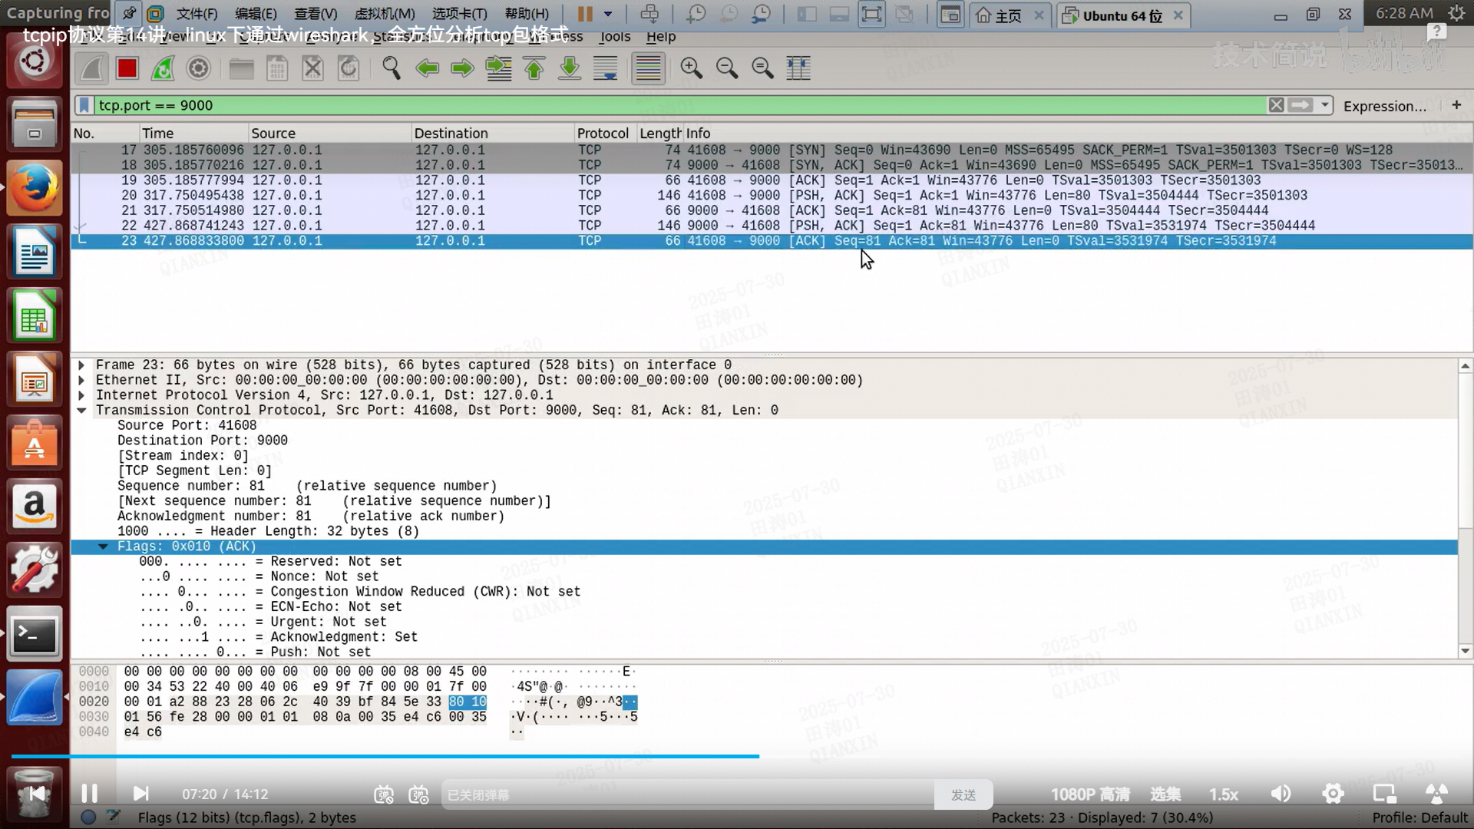Toggle auto-scroll during live capture icon
This screenshot has width=1474, height=829.
click(x=606, y=69)
